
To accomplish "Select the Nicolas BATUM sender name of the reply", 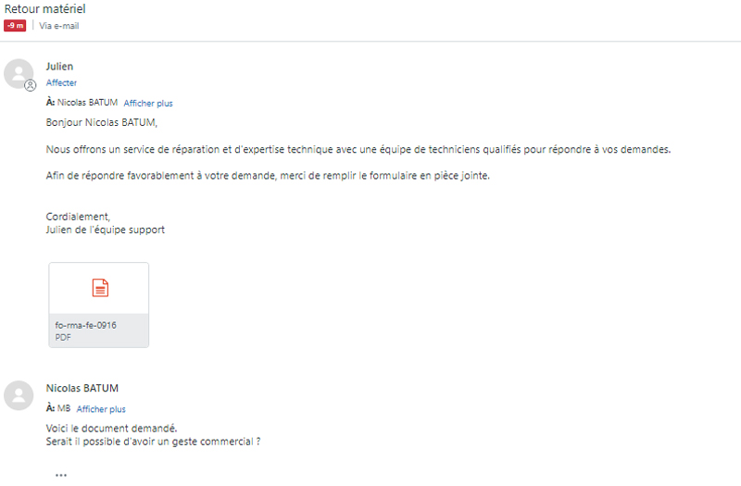I will point(82,388).
